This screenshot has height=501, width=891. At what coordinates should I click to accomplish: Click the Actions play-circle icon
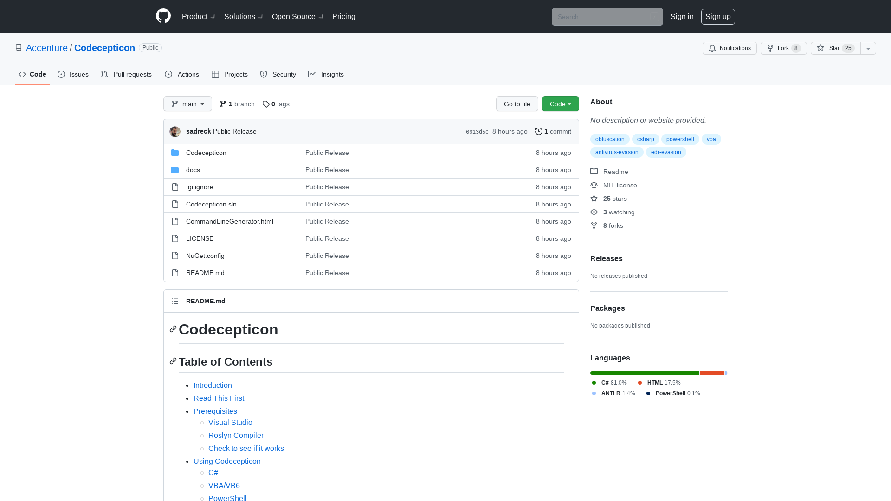(x=168, y=74)
